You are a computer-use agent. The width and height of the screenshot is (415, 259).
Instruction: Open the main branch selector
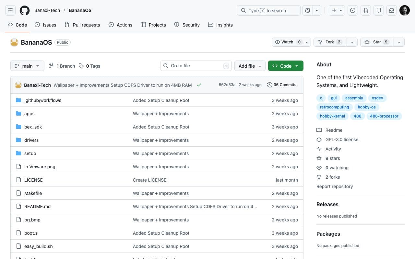coord(27,66)
